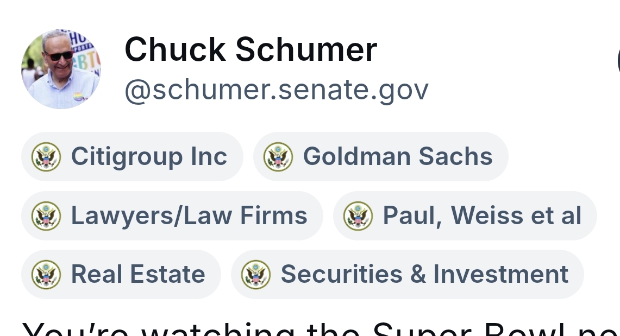The image size is (620, 336).
Task: Select the Lawyers/Law Firms label
Action: [189, 216]
